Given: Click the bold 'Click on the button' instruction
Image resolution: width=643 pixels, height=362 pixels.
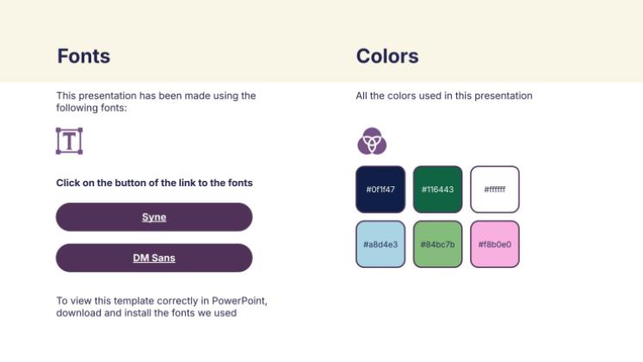Looking at the screenshot, I should pyautogui.click(x=154, y=183).
